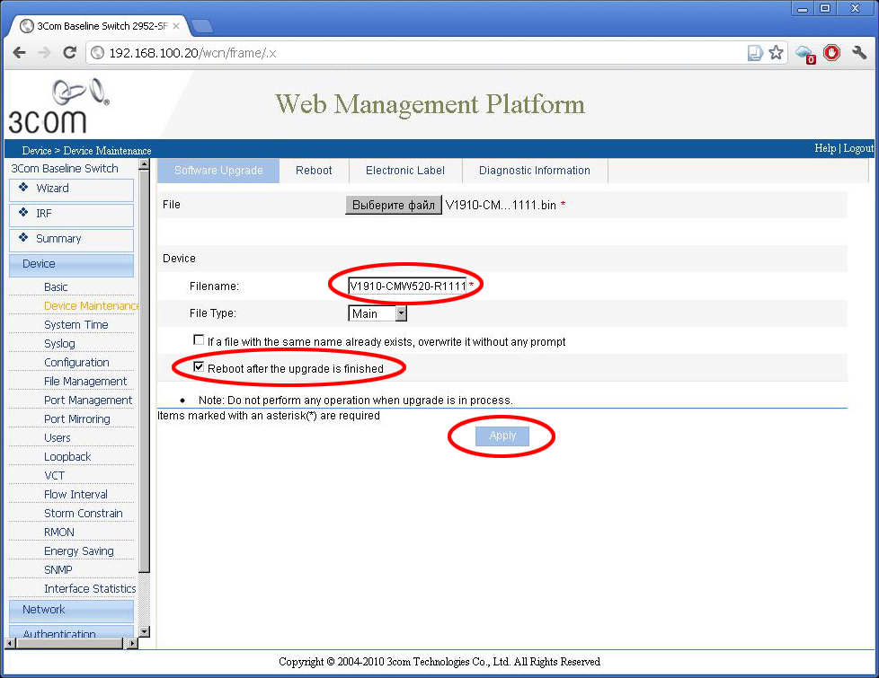
Task: Switch to the Software Upgrade tab
Action: pyautogui.click(x=218, y=171)
